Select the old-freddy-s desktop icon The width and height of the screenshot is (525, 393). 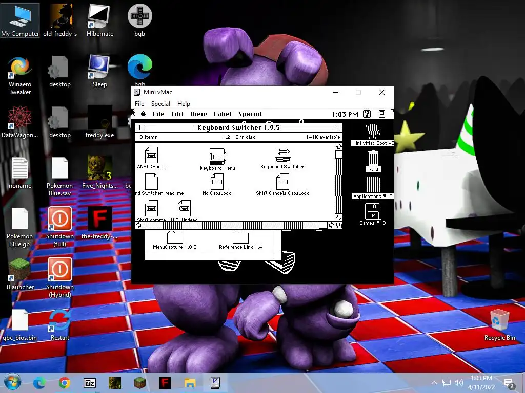(x=60, y=20)
